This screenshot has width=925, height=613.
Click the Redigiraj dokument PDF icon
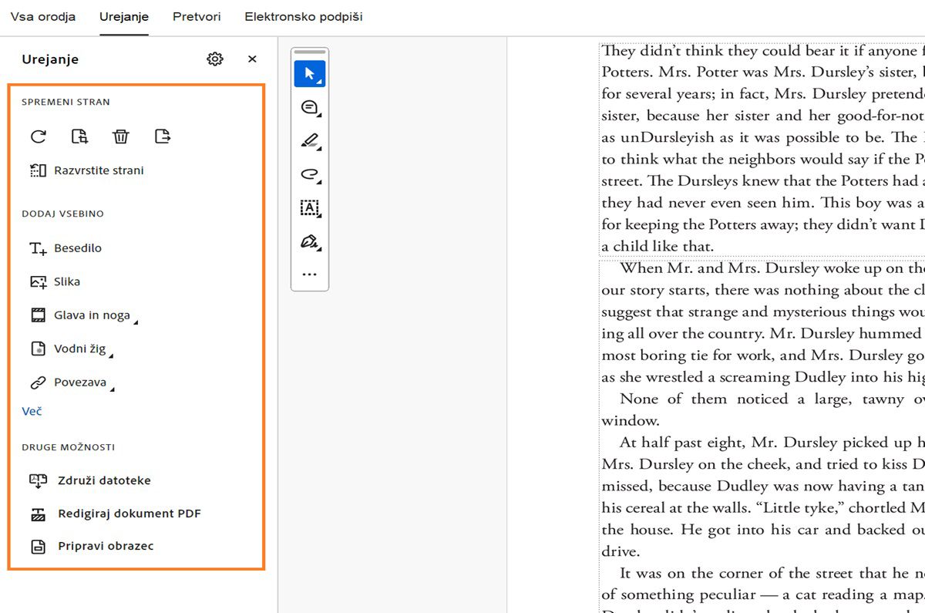(x=38, y=514)
